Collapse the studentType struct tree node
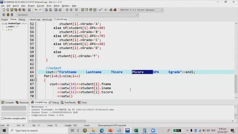This screenshot has height=134, width=238. tap(3, 23)
